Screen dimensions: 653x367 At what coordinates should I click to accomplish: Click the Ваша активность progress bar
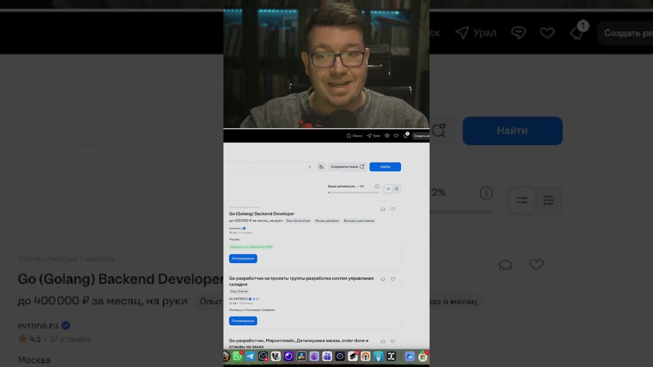[354, 192]
